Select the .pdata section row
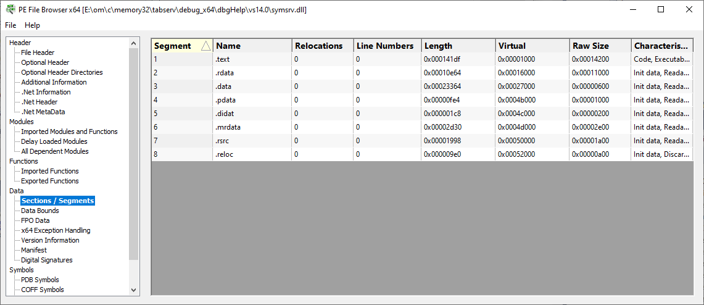Screen dimensions: 704x305 click(x=423, y=100)
